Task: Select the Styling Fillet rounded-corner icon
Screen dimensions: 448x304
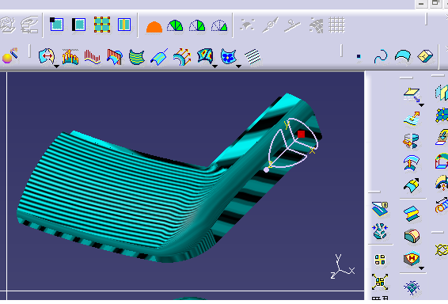Action: point(412,236)
